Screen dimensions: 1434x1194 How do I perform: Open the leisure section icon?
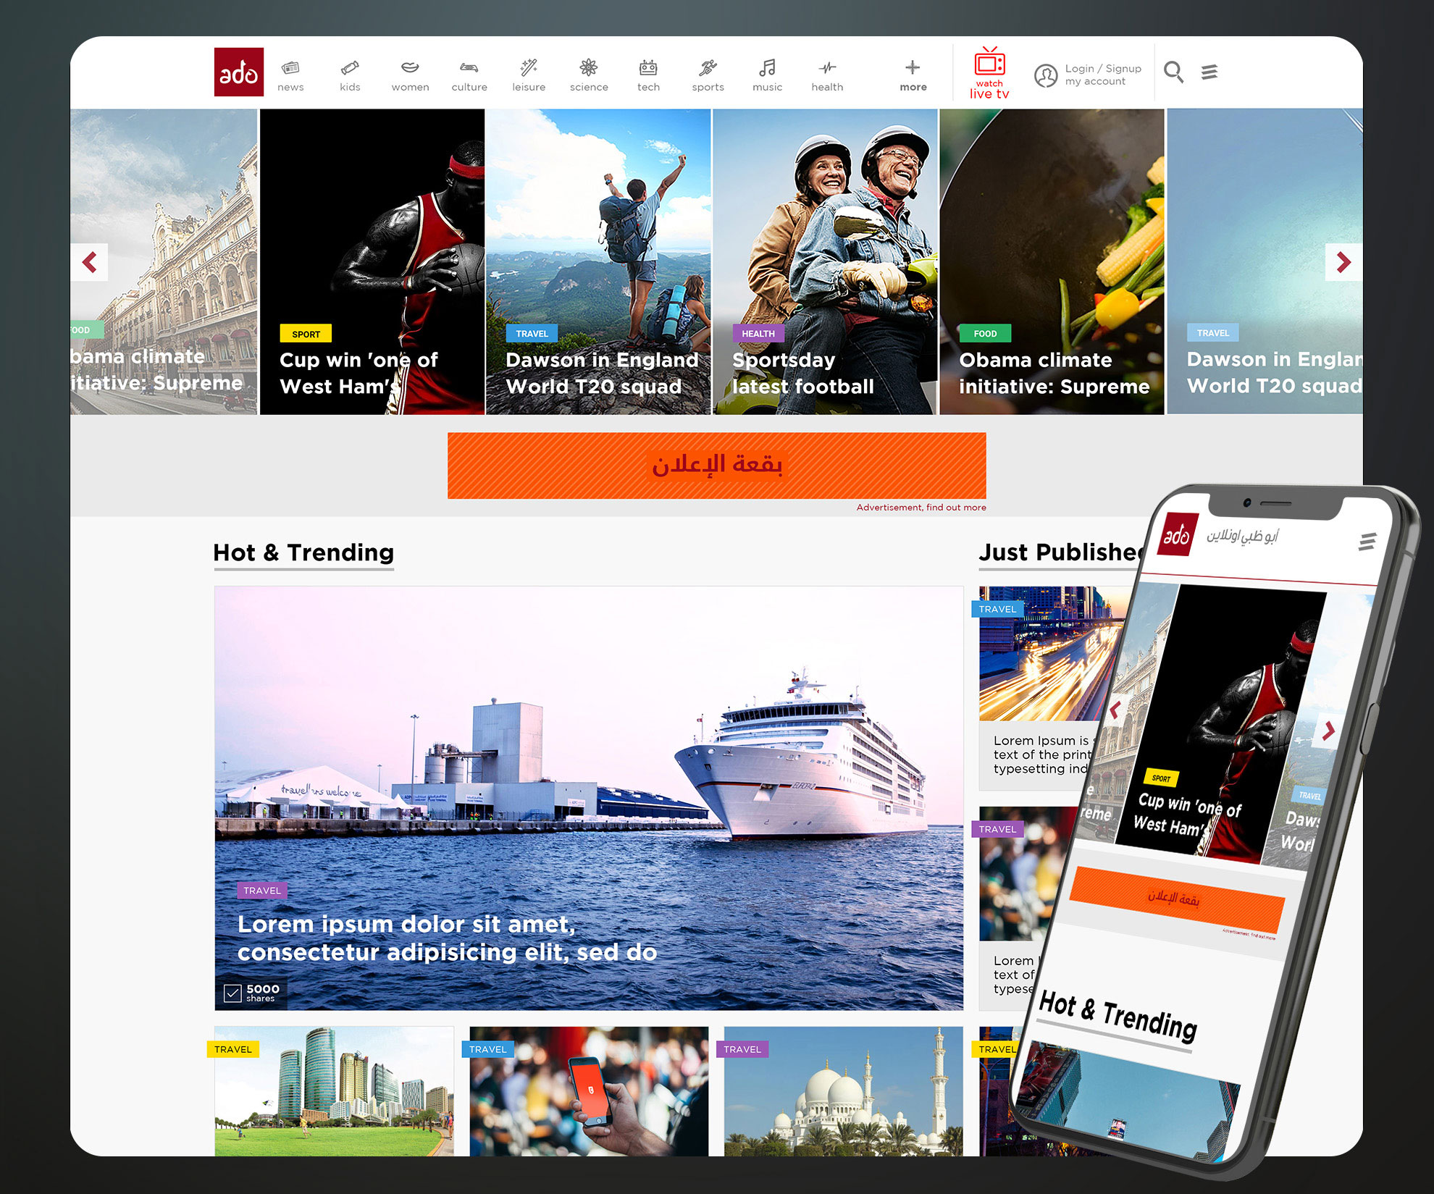coord(529,67)
